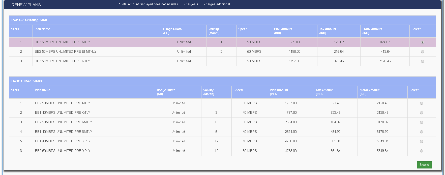The width and height of the screenshot is (445, 175).
Task: Select the renew existing QTLY plan radio (row 3)
Action: (423, 61)
